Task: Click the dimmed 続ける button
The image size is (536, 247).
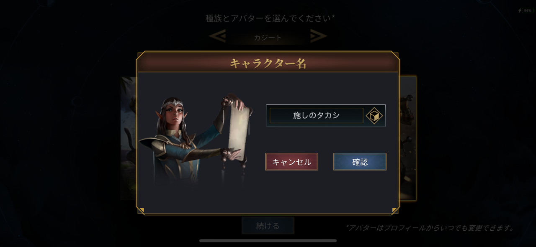Action: [x=268, y=226]
